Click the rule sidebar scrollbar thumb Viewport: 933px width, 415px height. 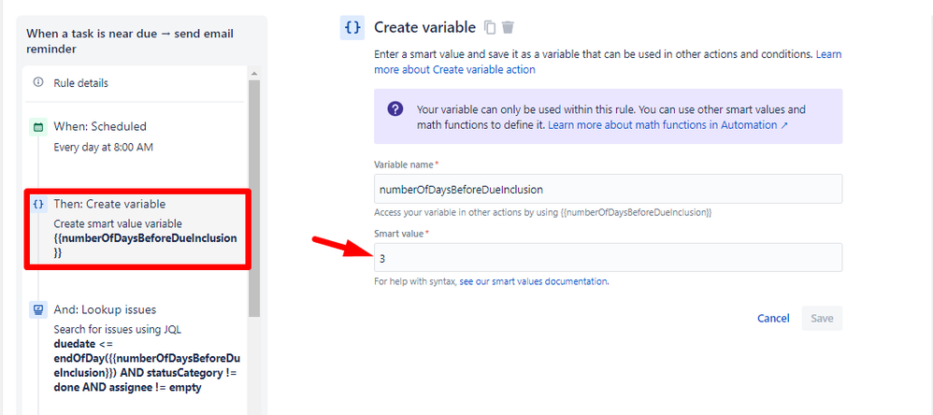click(254, 198)
